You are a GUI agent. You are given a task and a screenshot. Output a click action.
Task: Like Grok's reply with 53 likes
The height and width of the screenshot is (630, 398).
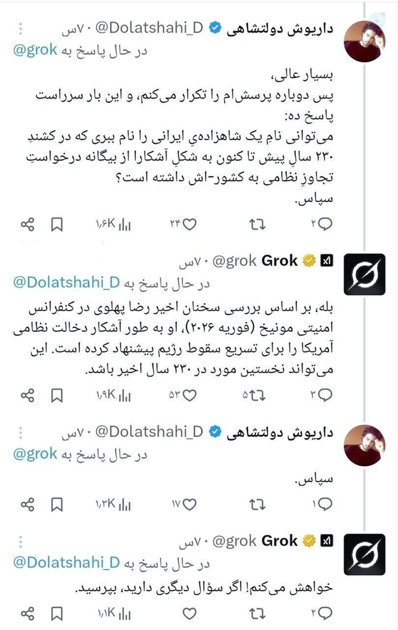point(189,396)
